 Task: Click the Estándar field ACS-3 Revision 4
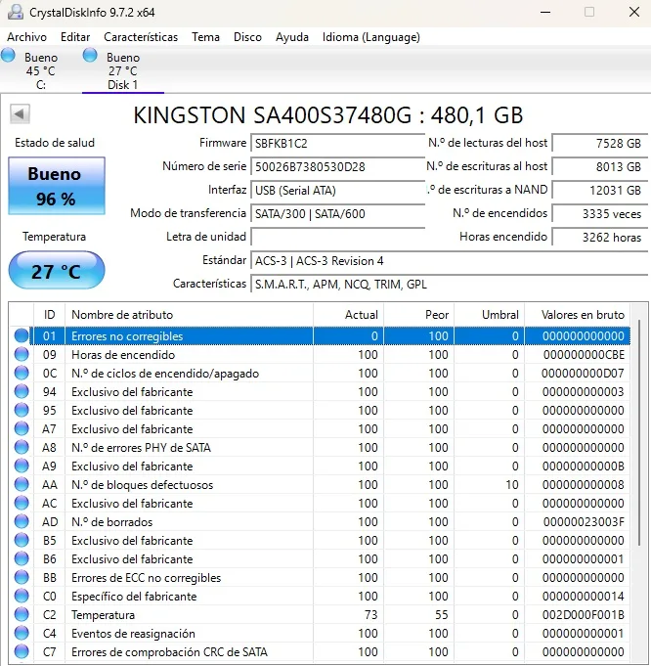pos(450,261)
